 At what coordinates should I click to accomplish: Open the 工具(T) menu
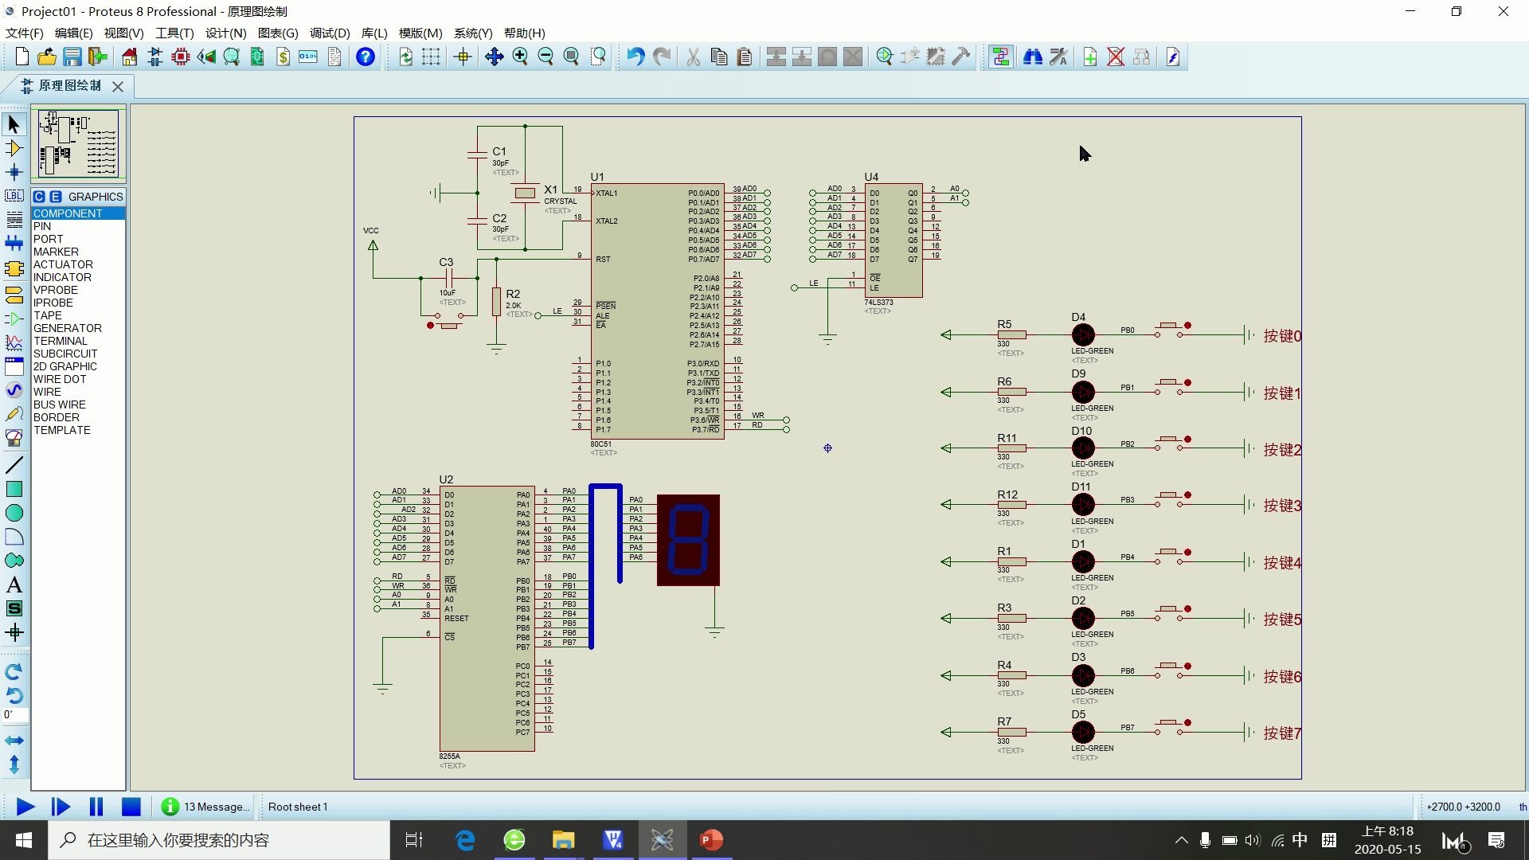pyautogui.click(x=174, y=33)
